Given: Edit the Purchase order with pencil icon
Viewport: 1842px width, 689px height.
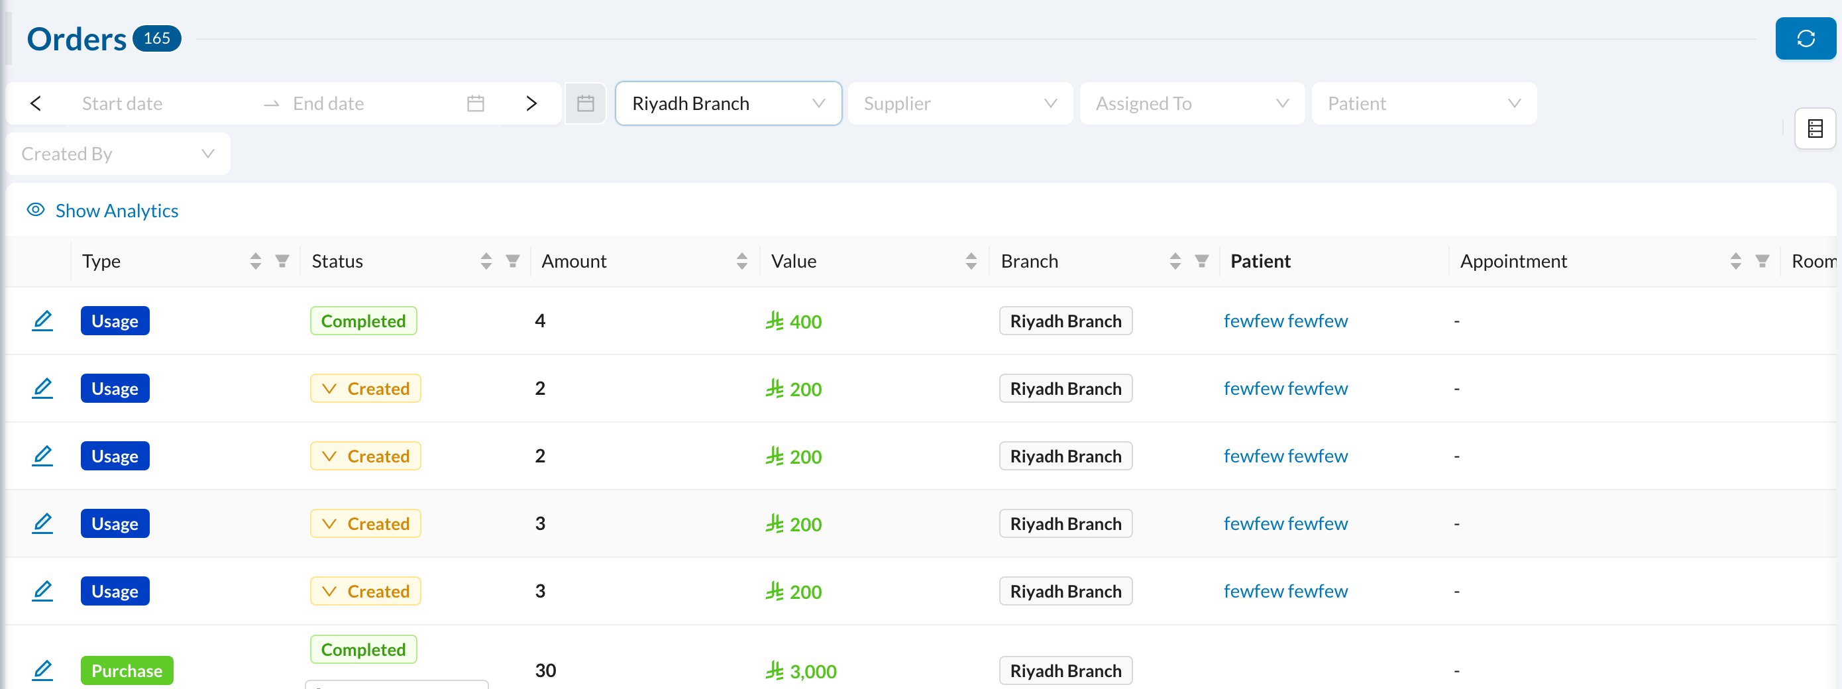Looking at the screenshot, I should (x=43, y=670).
